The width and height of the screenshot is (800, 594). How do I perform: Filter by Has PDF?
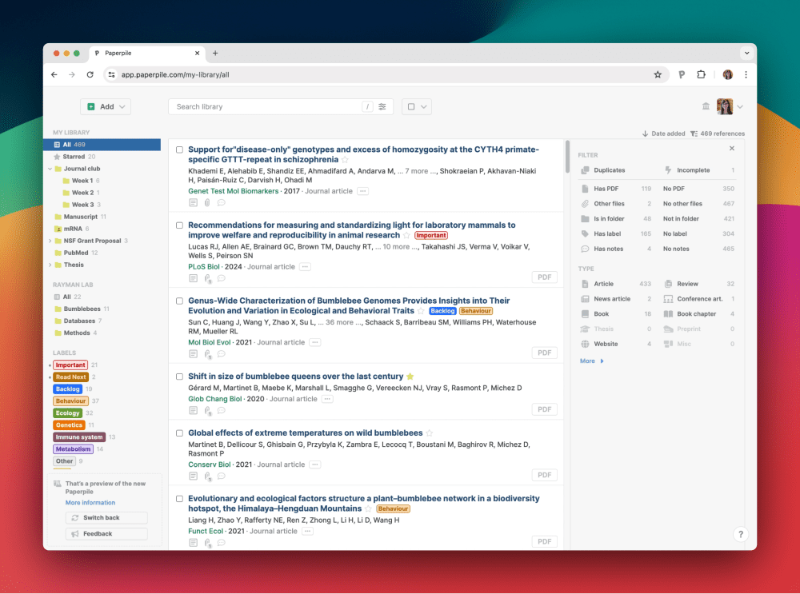[606, 189]
